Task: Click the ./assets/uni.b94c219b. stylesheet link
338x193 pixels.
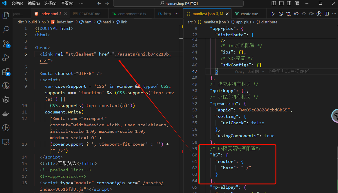Action: pyautogui.click(x=143, y=54)
